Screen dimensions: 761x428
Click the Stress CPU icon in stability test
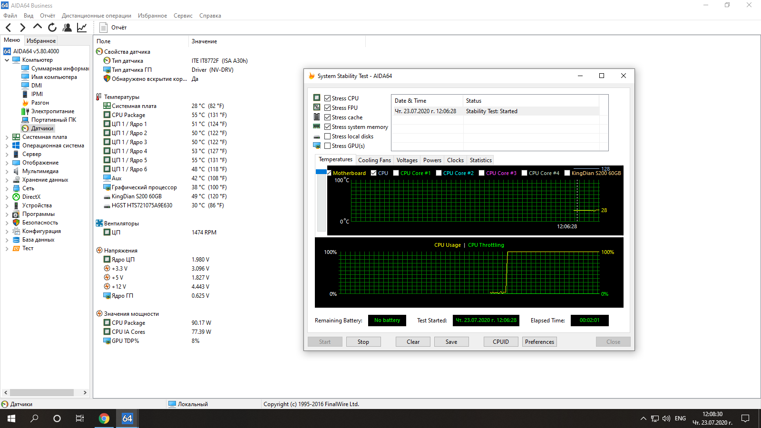pyautogui.click(x=317, y=97)
